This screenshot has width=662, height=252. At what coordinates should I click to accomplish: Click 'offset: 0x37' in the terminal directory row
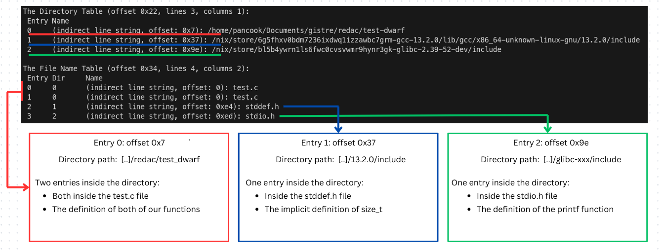pyautogui.click(x=178, y=40)
